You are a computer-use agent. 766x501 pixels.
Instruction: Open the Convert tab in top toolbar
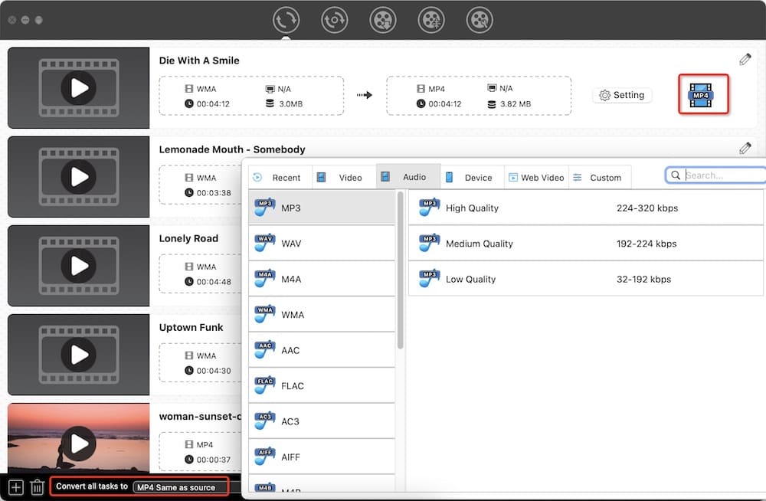[x=286, y=20]
